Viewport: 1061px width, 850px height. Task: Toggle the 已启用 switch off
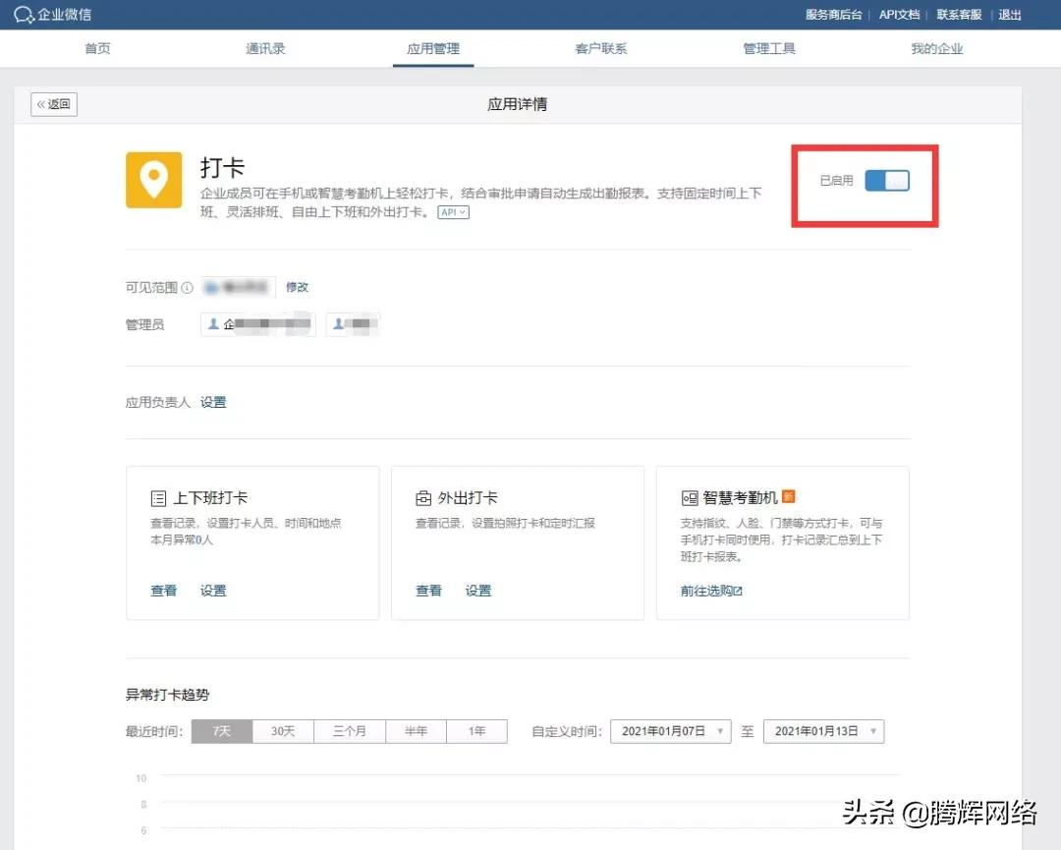pyautogui.click(x=887, y=181)
